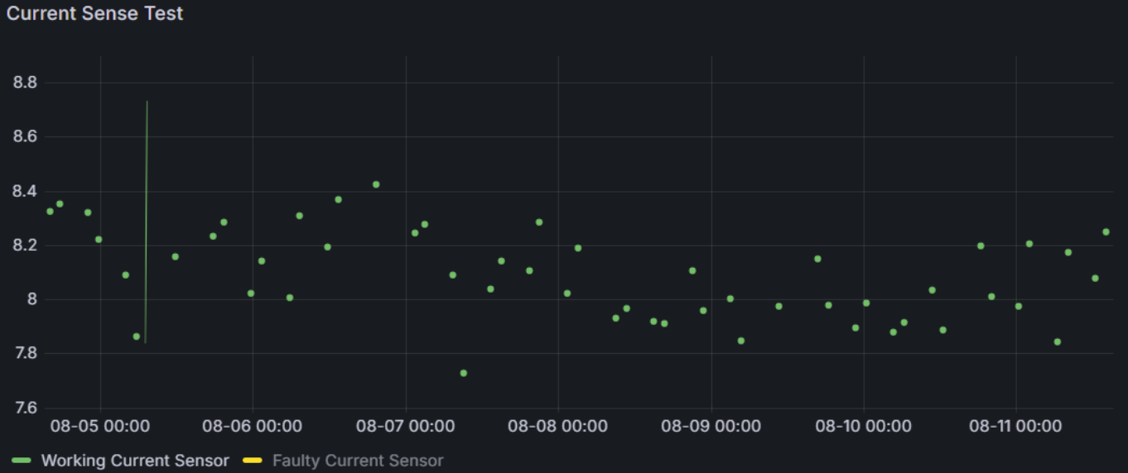Click the green vertical spike line near 08-05
Viewport: 1128px width, 473px height.
tap(147, 223)
